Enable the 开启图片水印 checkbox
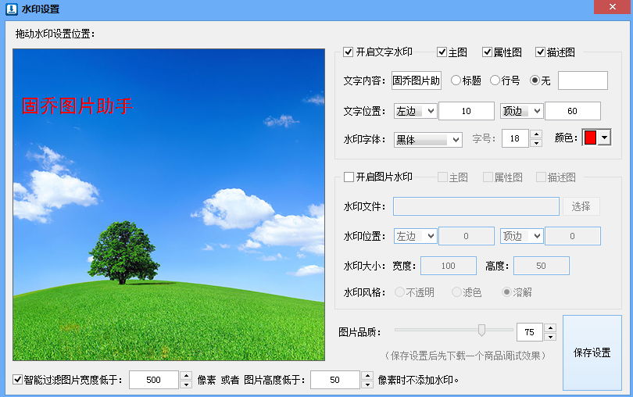The height and width of the screenshot is (397, 633). pos(349,177)
